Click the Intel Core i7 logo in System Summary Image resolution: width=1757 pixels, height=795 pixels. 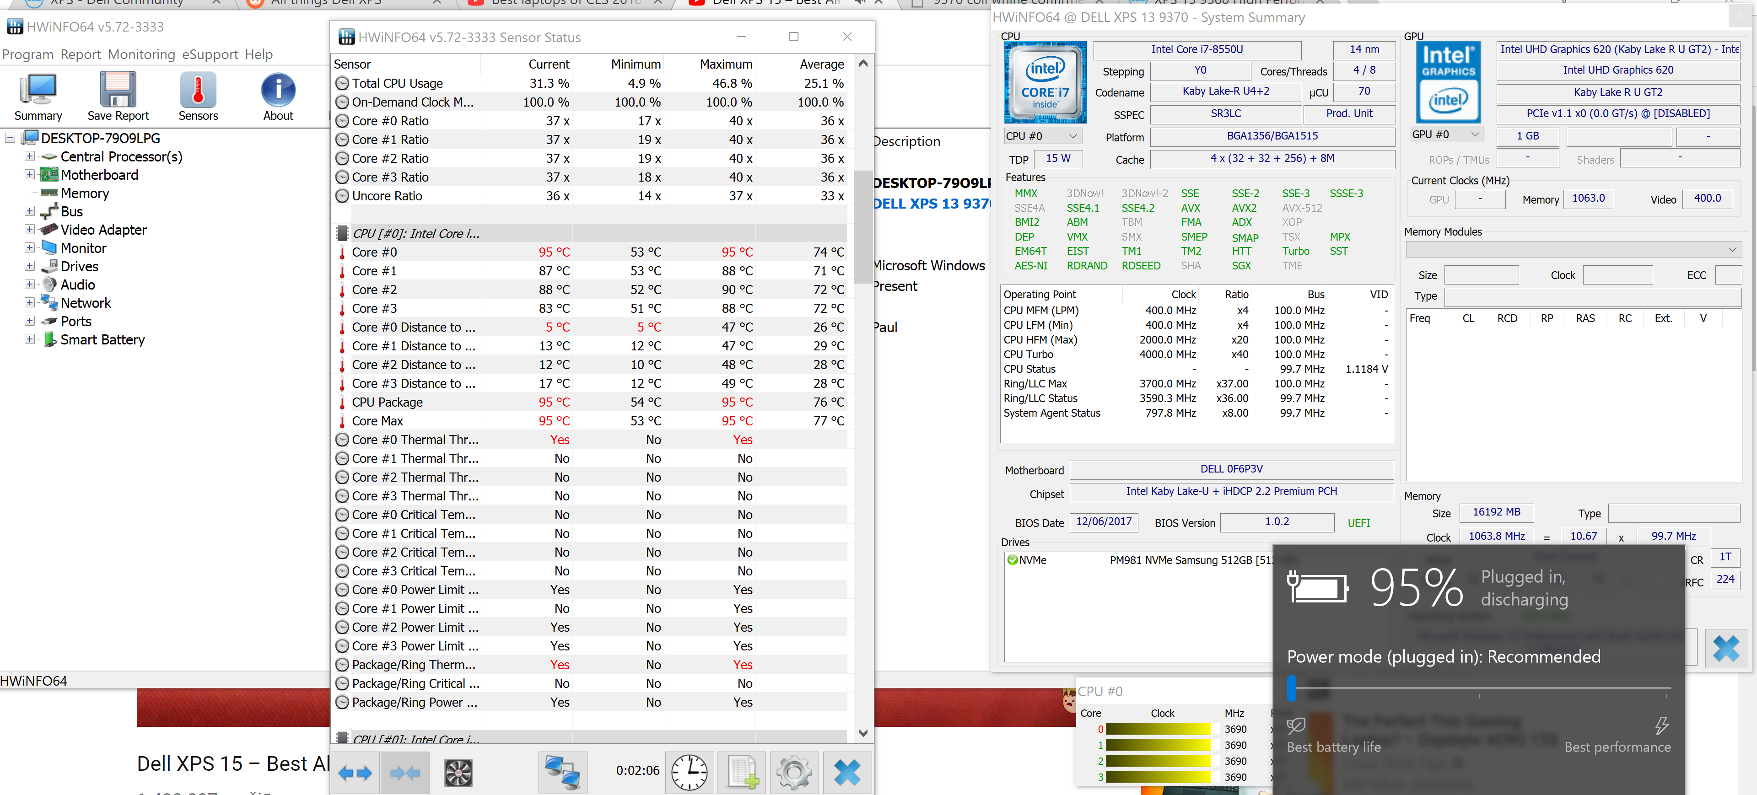pos(1045,82)
